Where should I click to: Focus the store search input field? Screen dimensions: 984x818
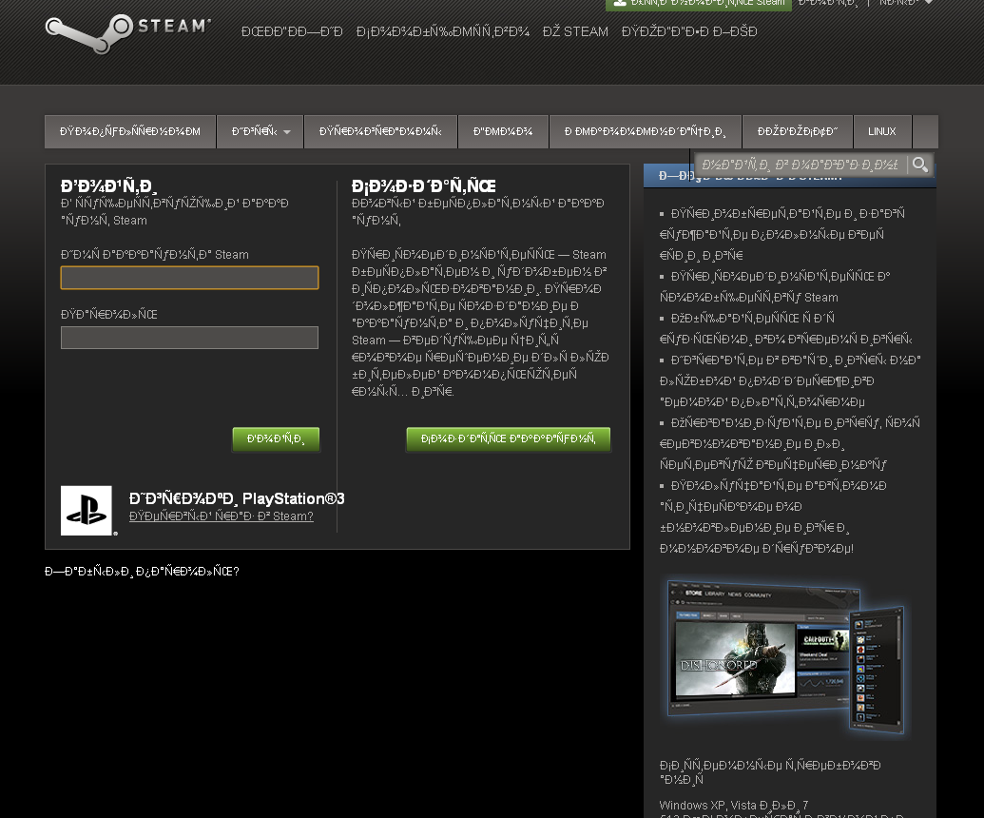tap(801, 165)
